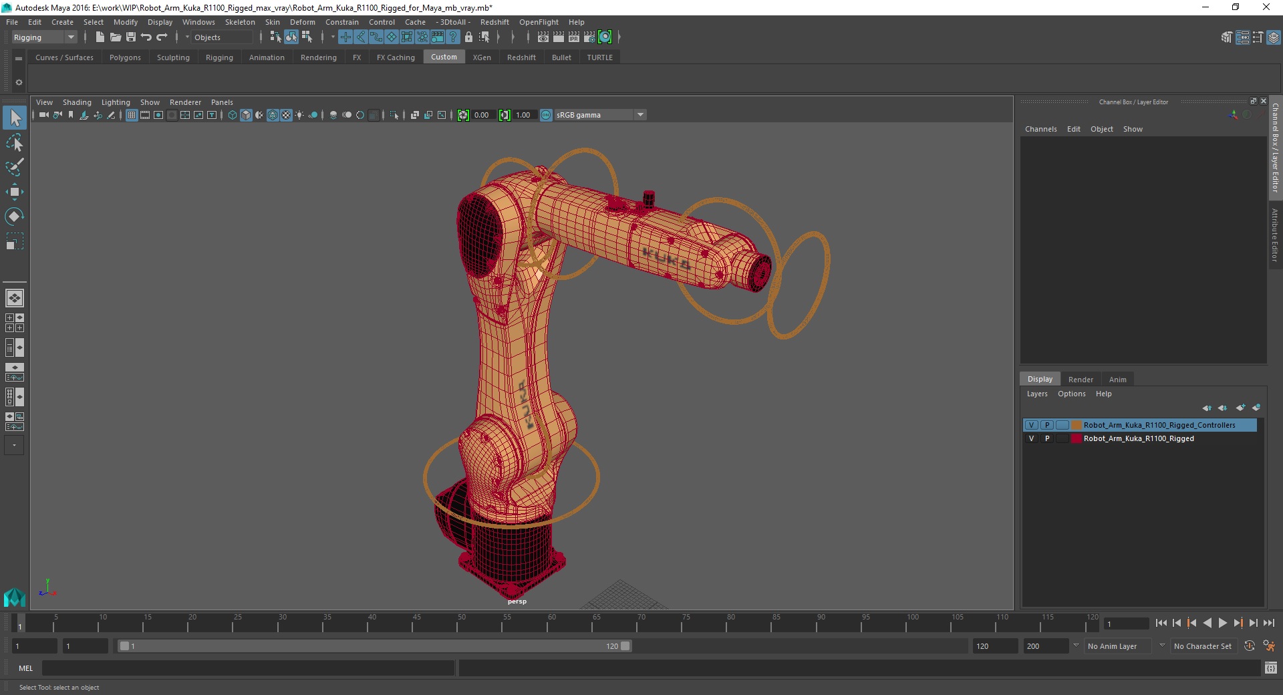1283x695 pixels.
Task: Switch to the Animation shelf tab
Action: (x=267, y=57)
